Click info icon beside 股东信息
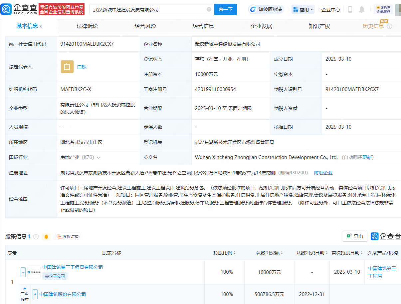 36,237
